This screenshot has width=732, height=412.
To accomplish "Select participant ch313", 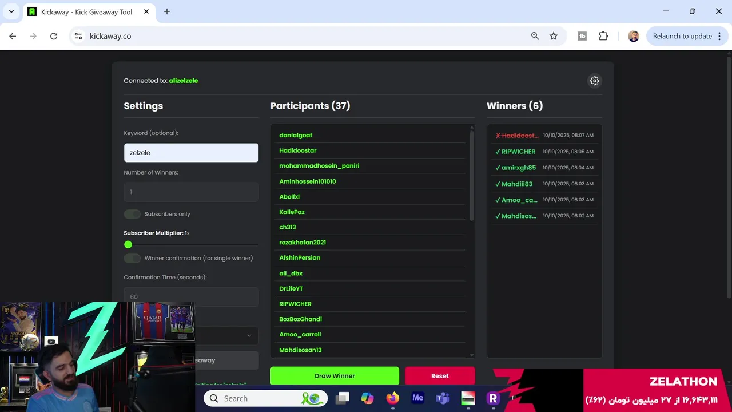I will coord(287,227).
